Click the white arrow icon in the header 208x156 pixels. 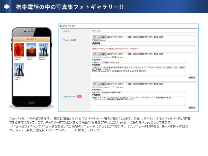(x=7, y=7)
